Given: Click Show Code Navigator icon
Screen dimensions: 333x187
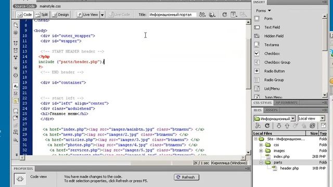Looking at the screenshot, I should (16, 33).
